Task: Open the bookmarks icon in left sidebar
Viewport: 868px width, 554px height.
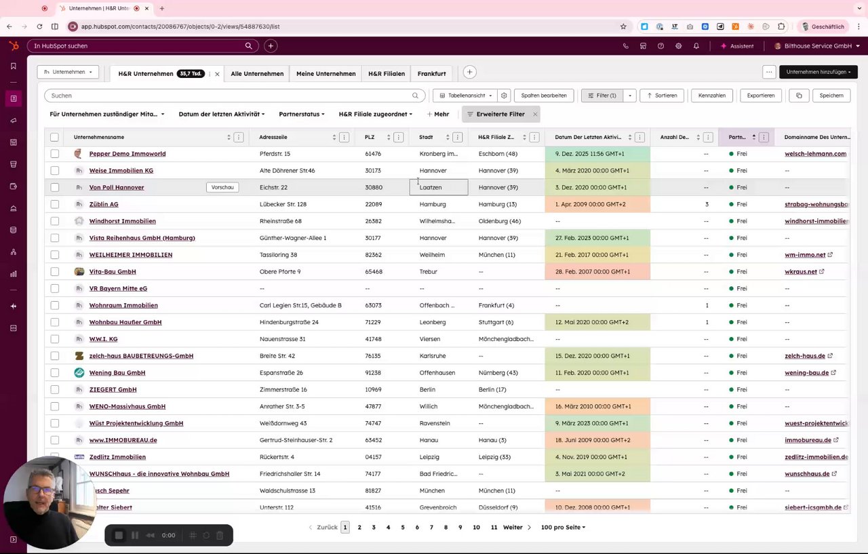Action: (13, 66)
